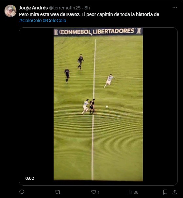The height and width of the screenshot is (198, 183).
Task: Open Jorge Andrés profile avatar
Action: tap(10, 11)
